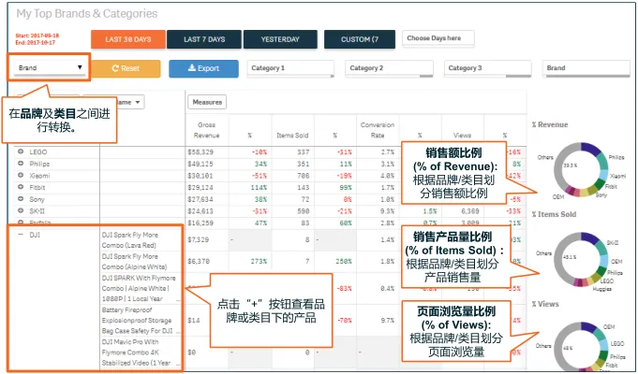Click the % Views chart title
The height and width of the screenshot is (374, 638).
pos(545,304)
